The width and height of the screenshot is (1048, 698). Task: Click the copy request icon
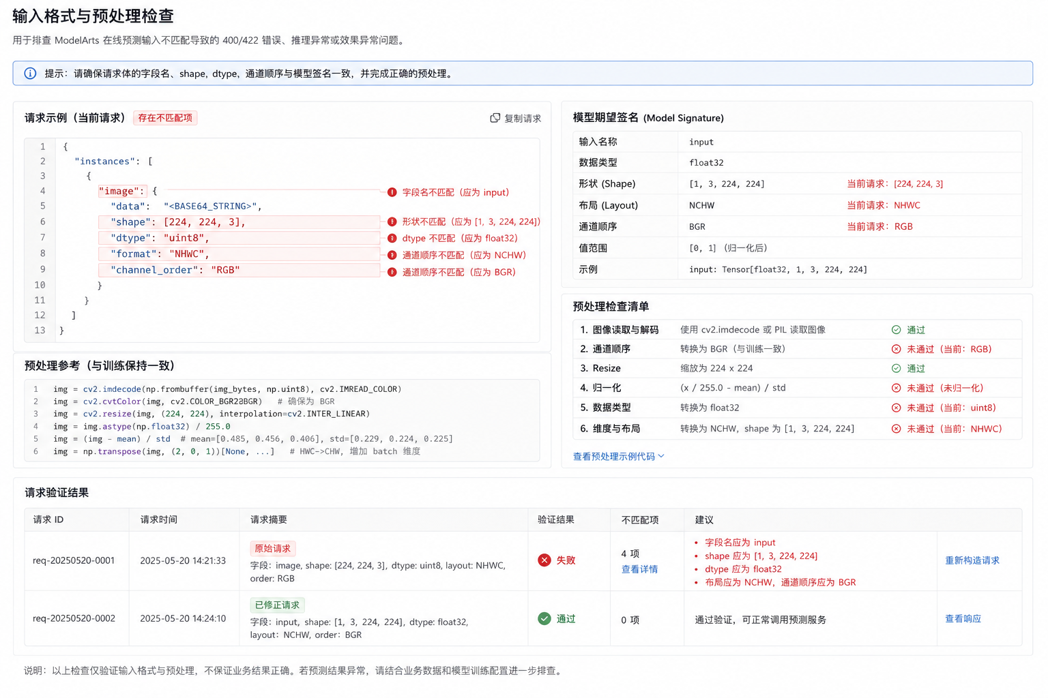coord(495,118)
